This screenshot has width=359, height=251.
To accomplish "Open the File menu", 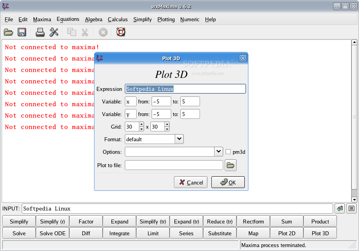I will click(x=9, y=19).
